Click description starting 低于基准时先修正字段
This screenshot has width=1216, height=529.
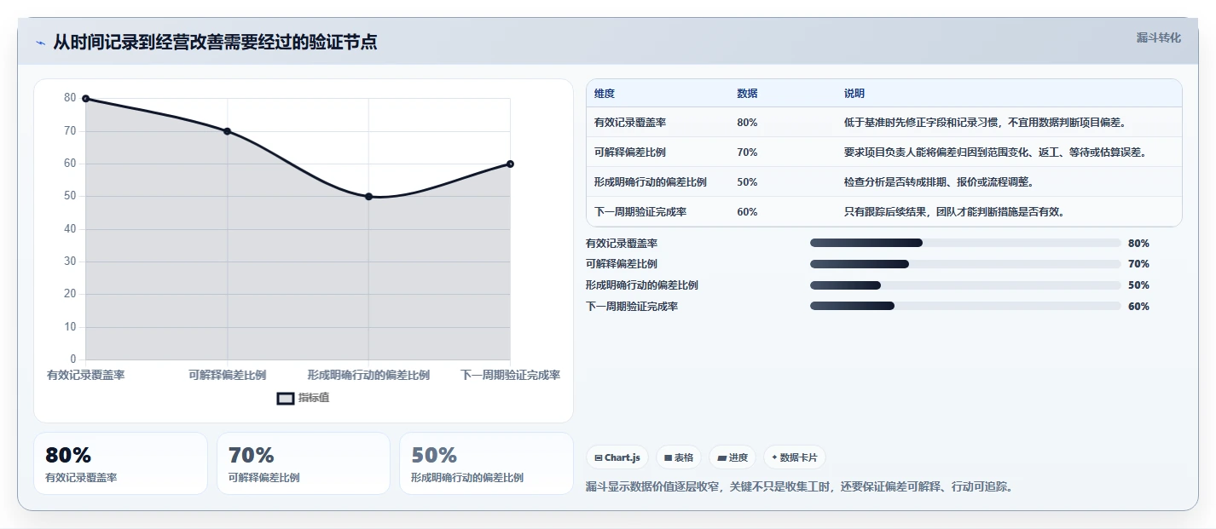[x=986, y=122]
